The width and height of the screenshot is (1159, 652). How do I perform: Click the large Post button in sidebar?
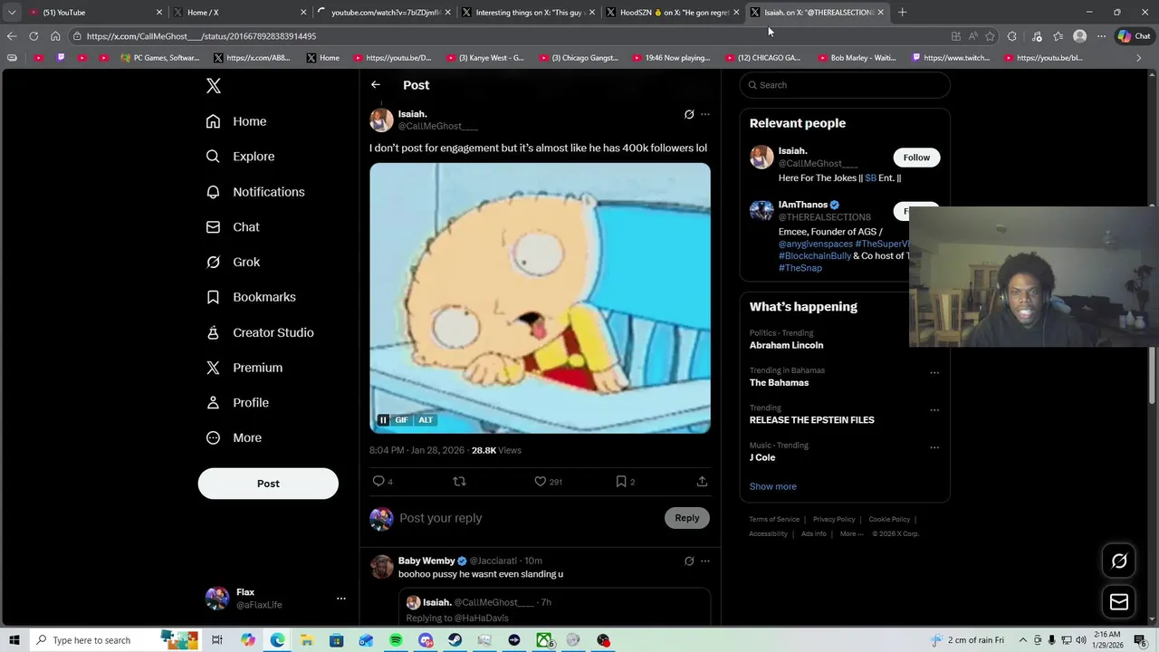[268, 484]
